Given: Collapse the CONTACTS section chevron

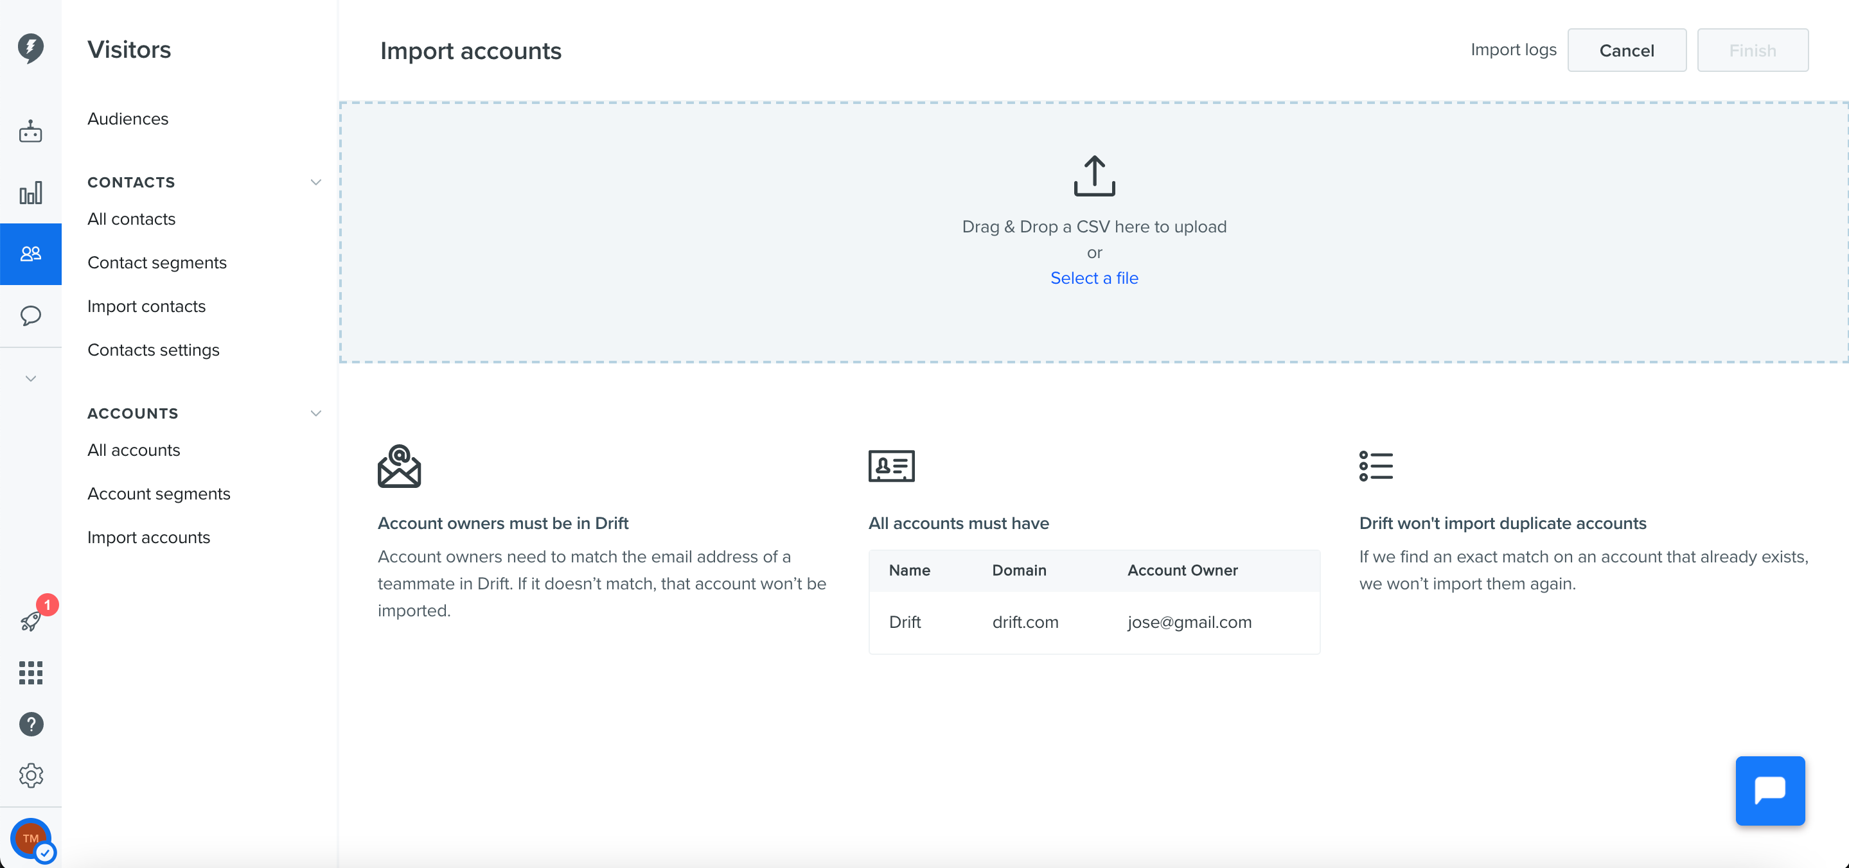Looking at the screenshot, I should [315, 182].
